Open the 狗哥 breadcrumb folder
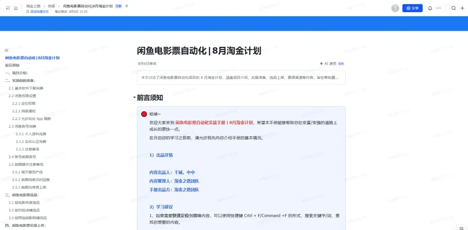Screen dimensions: 468x230 point(51,6)
